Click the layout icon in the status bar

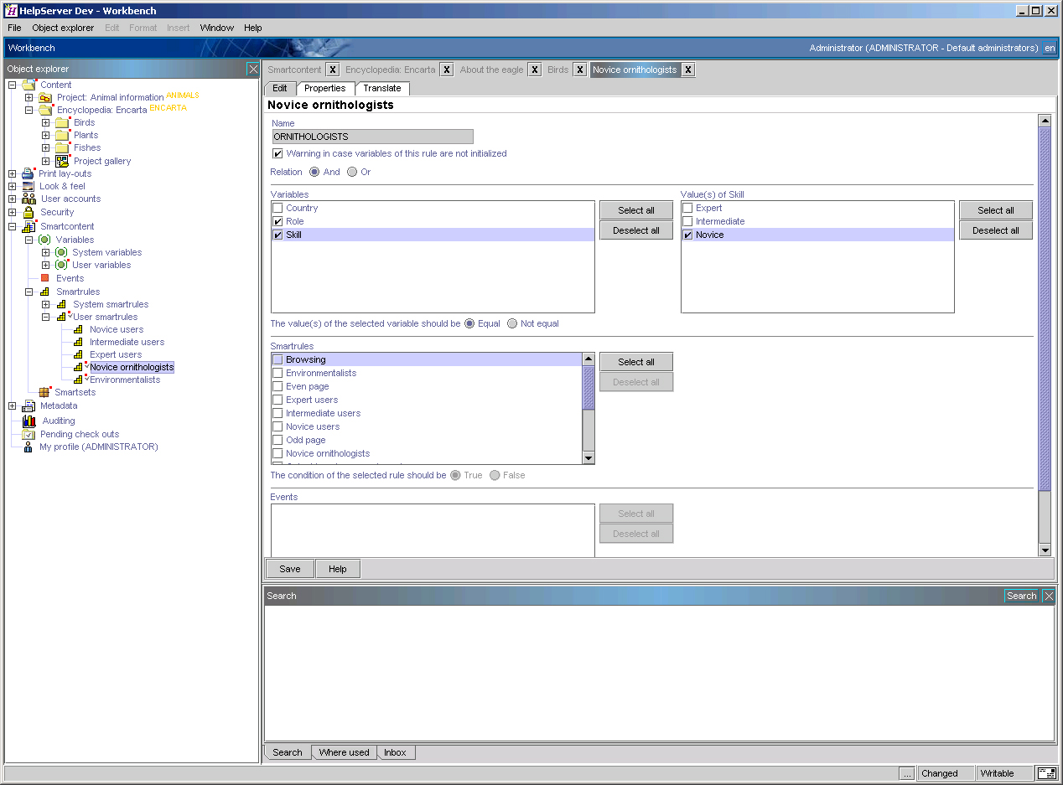(1046, 773)
